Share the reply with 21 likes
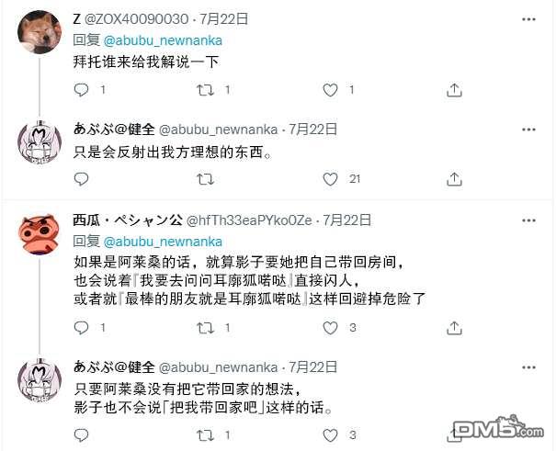556x451 pixels. (x=454, y=179)
